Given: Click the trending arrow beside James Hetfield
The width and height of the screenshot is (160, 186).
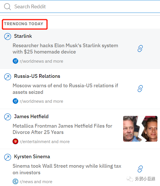Looking at the screenshot, I should [8, 117].
